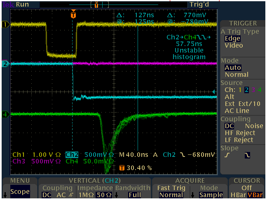Click the highlighted Ch2 readout label
This screenshot has height=200, width=267.
[x=72, y=155]
